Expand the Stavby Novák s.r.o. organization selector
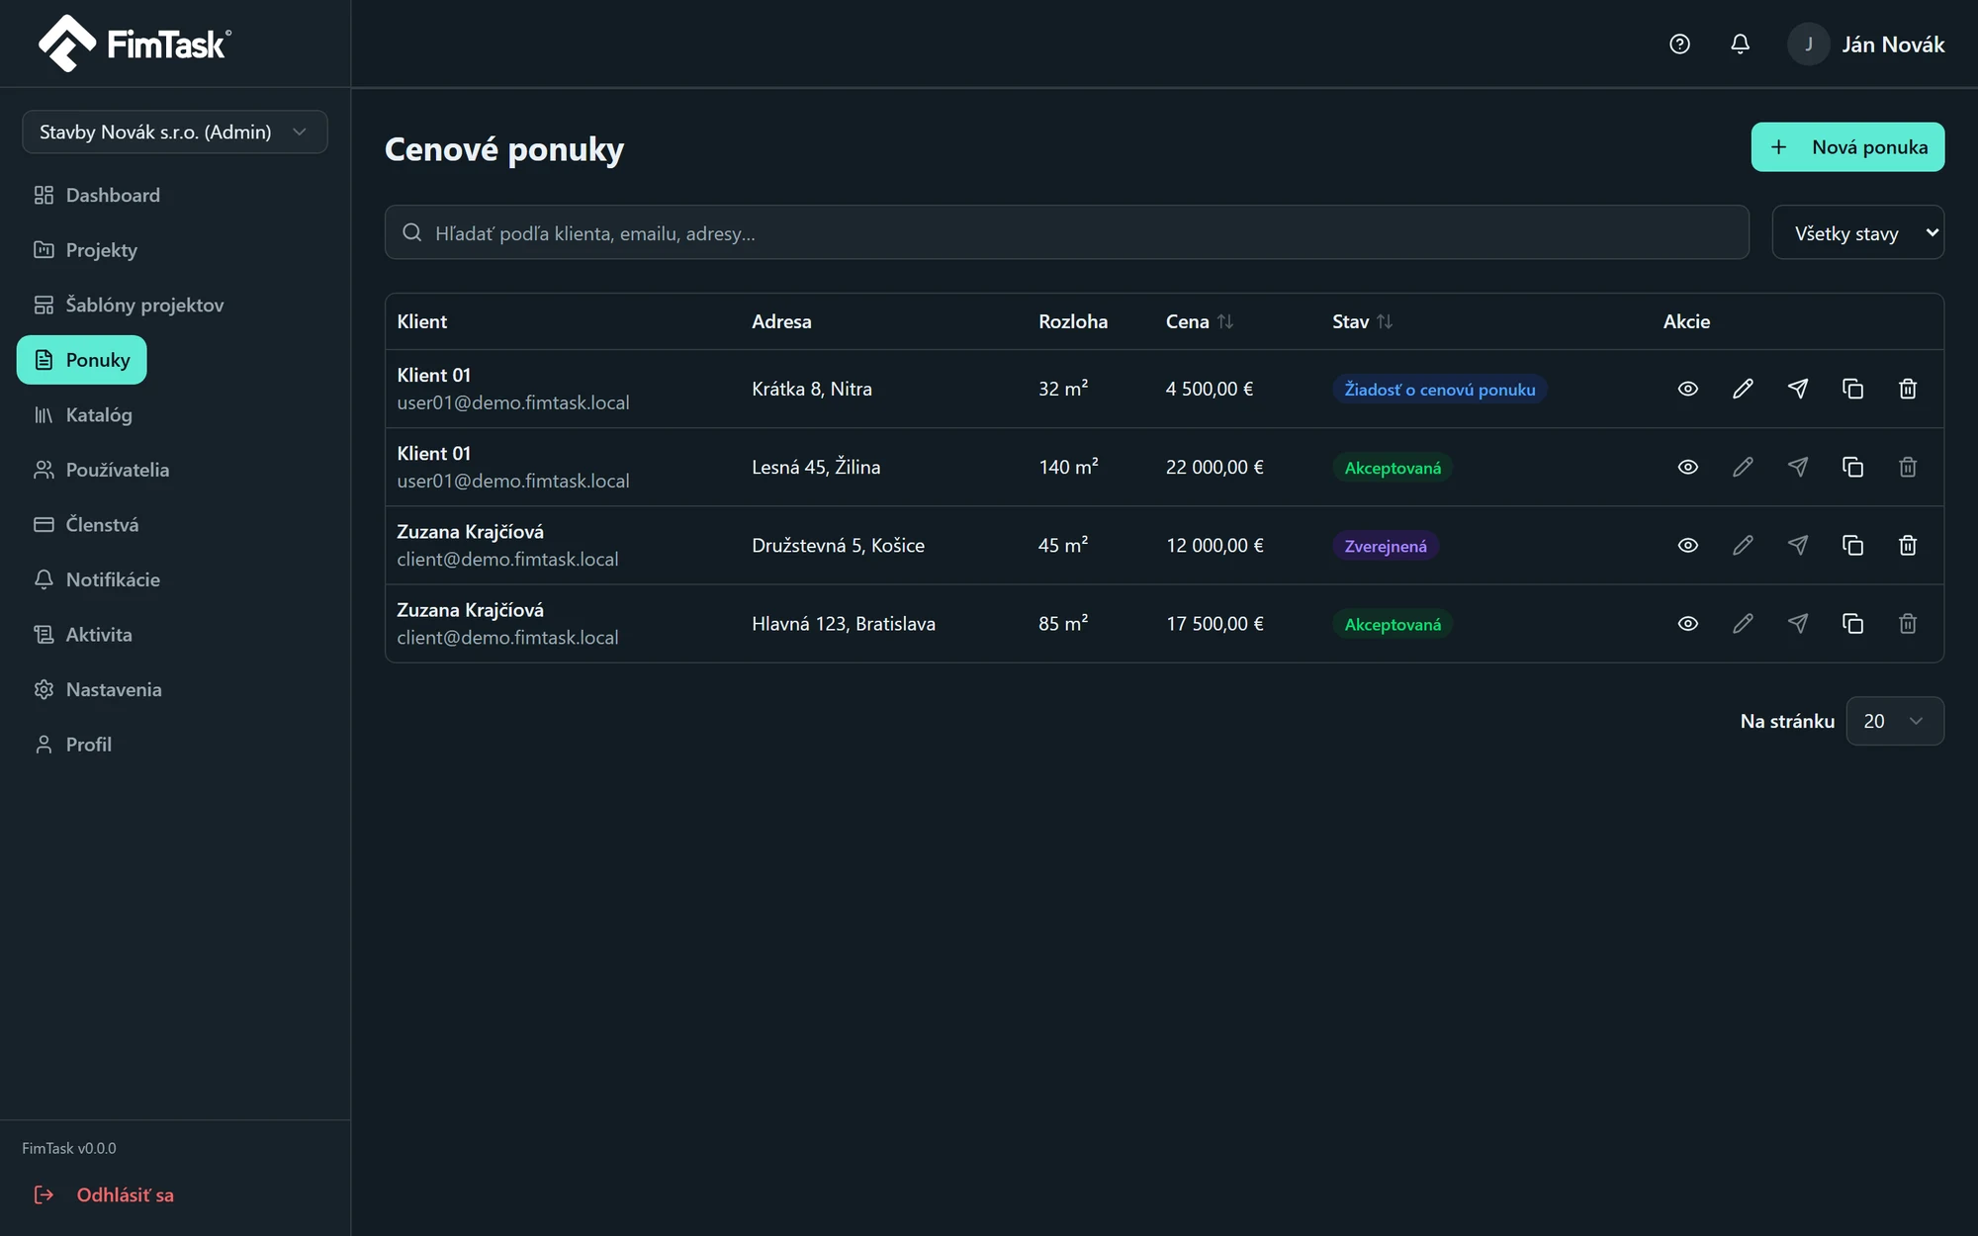 point(175,132)
